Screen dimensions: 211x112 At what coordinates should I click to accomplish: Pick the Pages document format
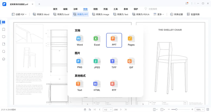(131, 40)
